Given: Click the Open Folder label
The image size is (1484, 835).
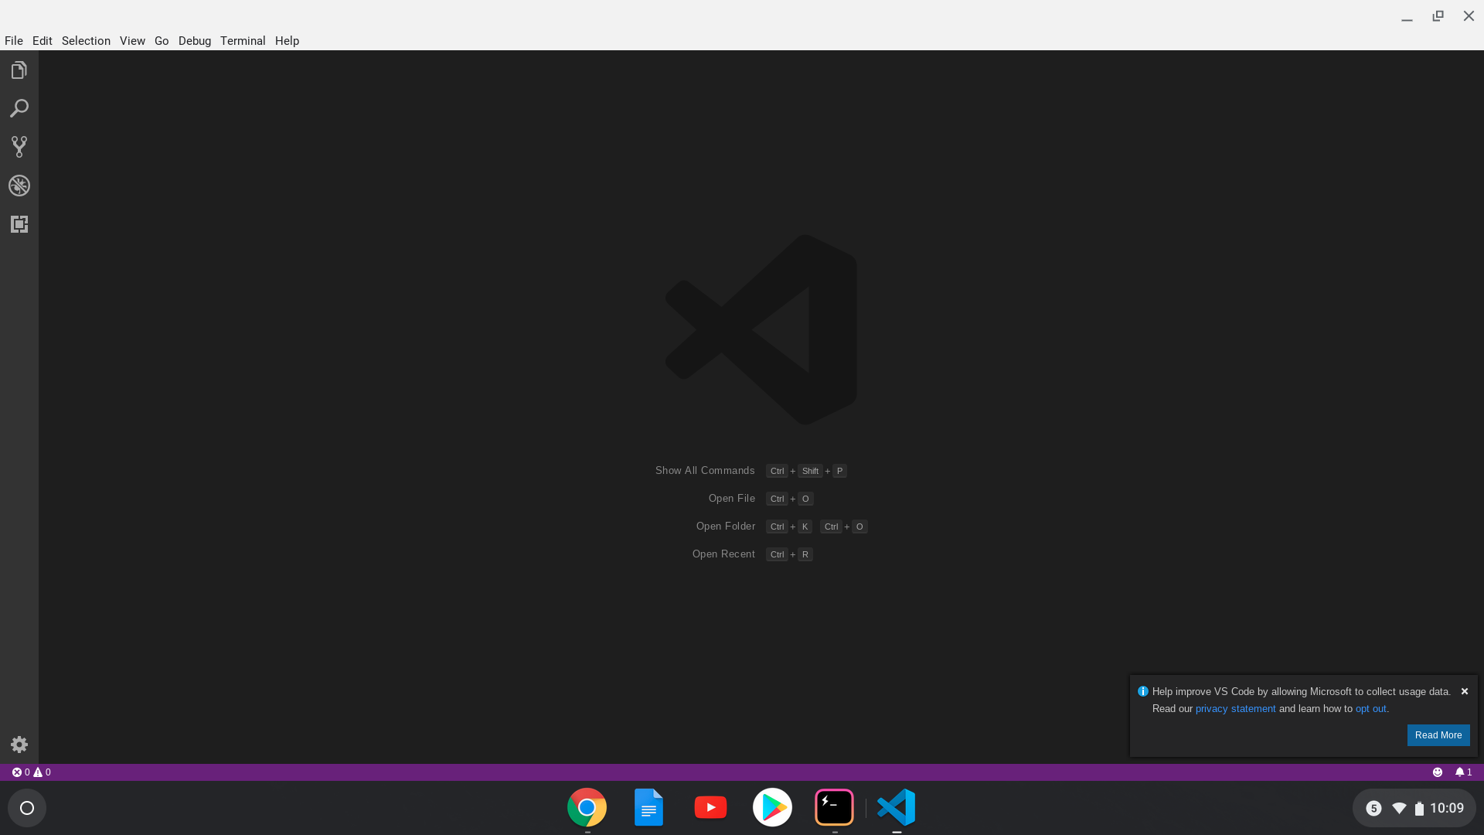Looking at the screenshot, I should 726,527.
